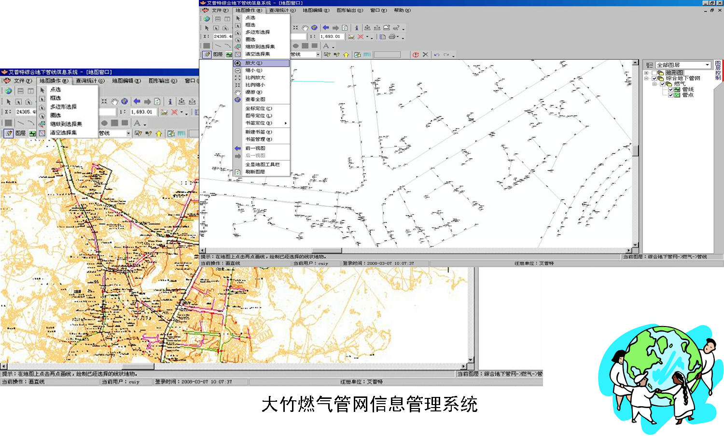This screenshot has width=724, height=436.
Task: Click the black X delete icon
Action: click(x=425, y=54)
